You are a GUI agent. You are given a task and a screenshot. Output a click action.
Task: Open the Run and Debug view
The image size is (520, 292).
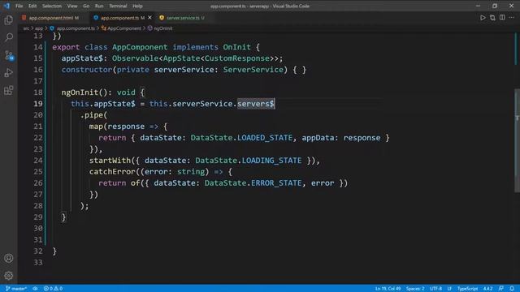click(x=9, y=72)
